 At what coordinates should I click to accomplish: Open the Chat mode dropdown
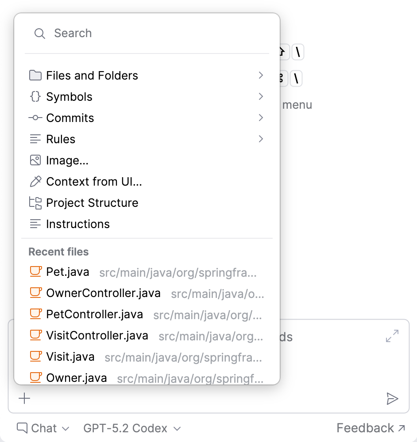(43, 428)
